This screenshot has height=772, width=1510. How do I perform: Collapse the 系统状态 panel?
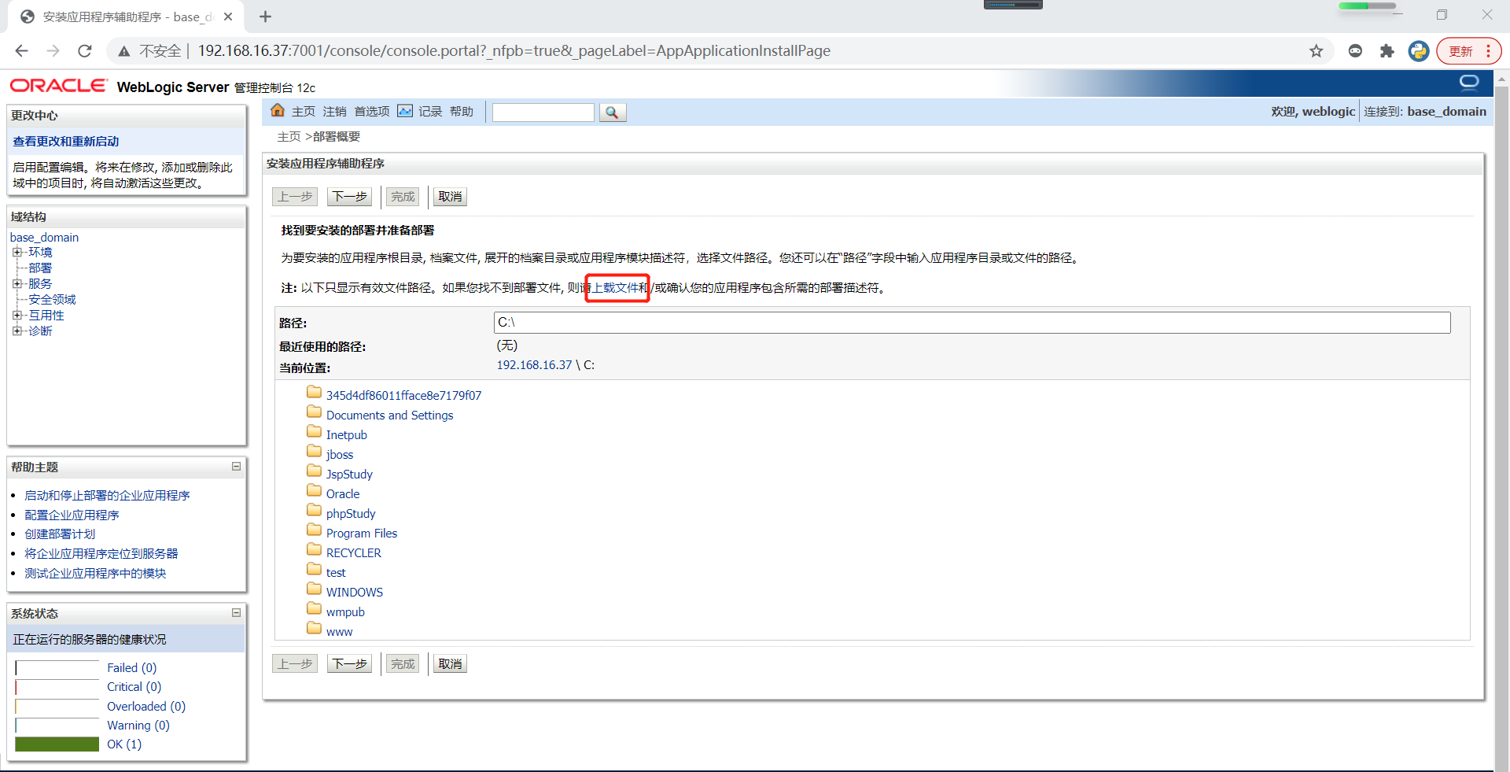pyautogui.click(x=236, y=613)
